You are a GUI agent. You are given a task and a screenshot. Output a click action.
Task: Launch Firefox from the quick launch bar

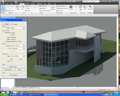(x=19, y=95)
